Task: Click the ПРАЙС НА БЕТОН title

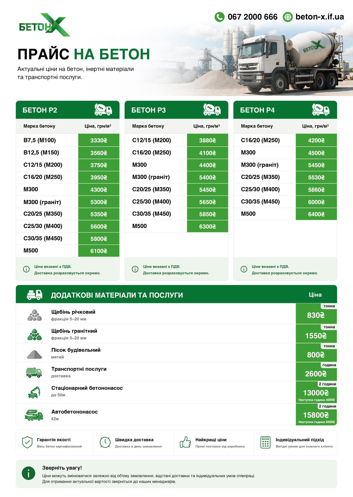Action: (x=84, y=54)
